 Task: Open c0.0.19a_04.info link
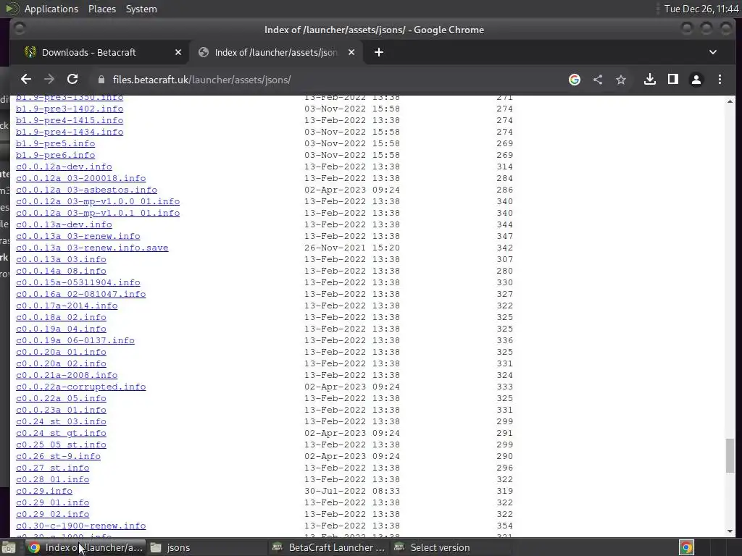point(61,329)
